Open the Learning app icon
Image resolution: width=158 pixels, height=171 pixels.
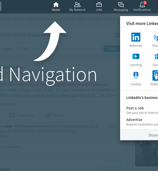(136, 56)
